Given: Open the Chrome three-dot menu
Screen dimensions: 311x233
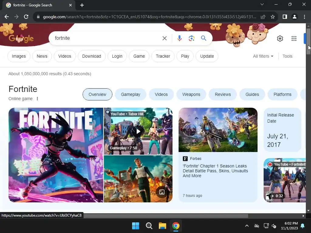Looking at the screenshot, I should pos(304,17).
